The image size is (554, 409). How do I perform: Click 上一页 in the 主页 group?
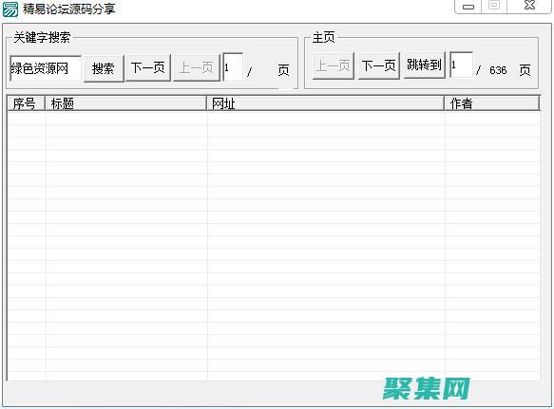click(x=334, y=65)
